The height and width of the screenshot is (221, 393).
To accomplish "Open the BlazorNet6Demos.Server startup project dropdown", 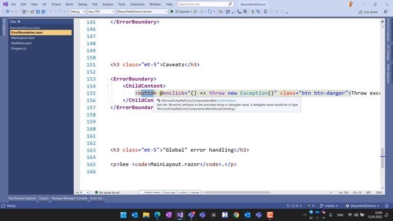I will [x=142, y=12].
